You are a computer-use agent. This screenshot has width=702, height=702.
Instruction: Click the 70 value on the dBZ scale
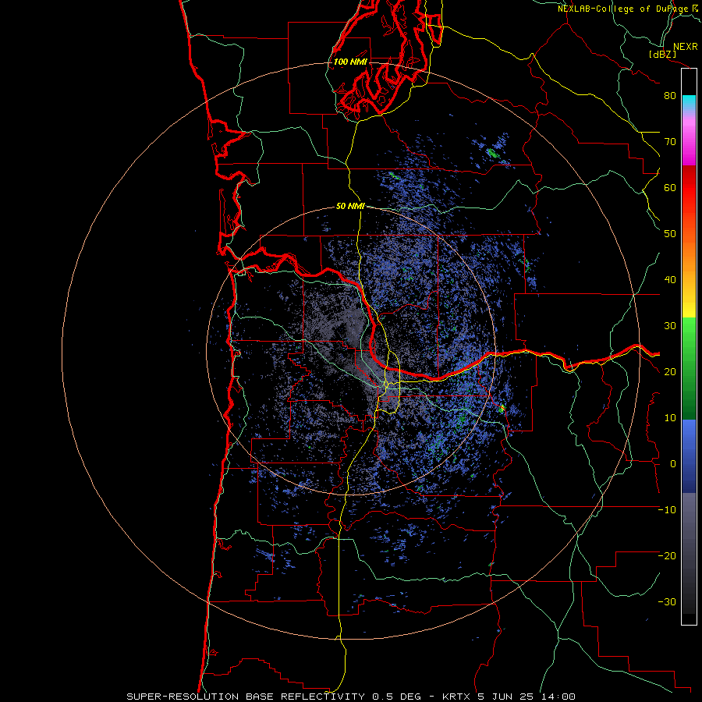670,142
